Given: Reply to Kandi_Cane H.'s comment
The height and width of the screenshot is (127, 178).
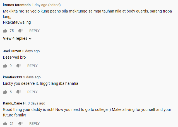Looking at the screenshot, I should coord(34,124).
